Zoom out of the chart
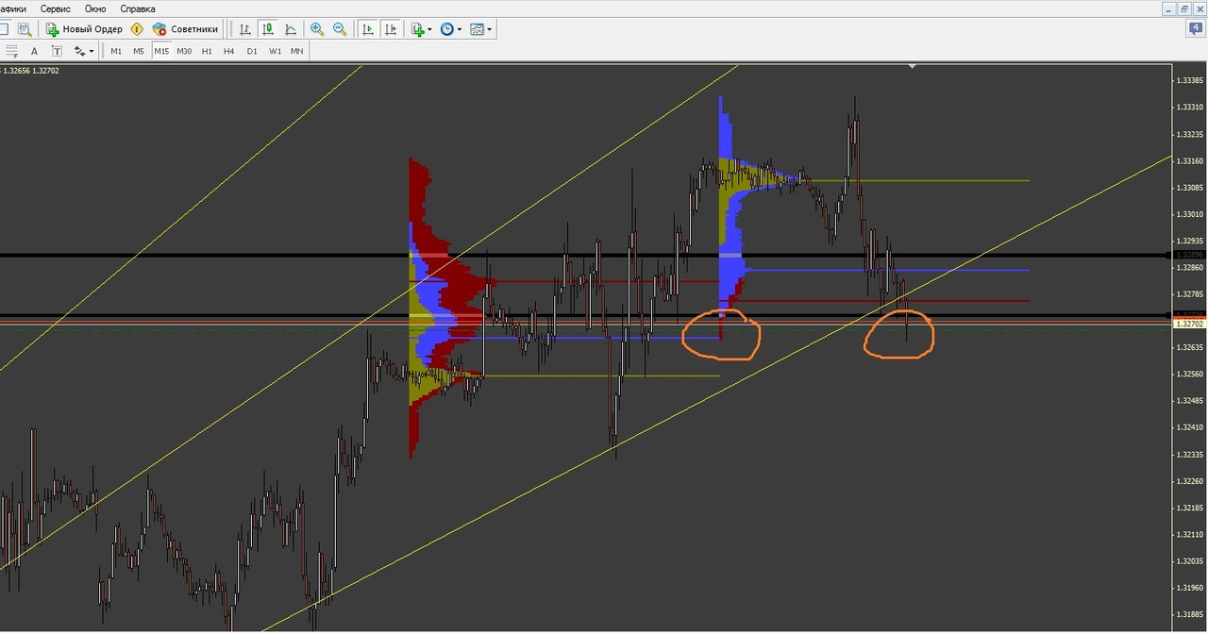 coord(339,29)
